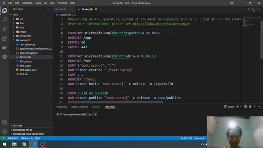Image resolution: width=263 pixels, height=148 pixels.
Task: Open the Terminal menu
Action: pyautogui.click(x=62, y=3)
